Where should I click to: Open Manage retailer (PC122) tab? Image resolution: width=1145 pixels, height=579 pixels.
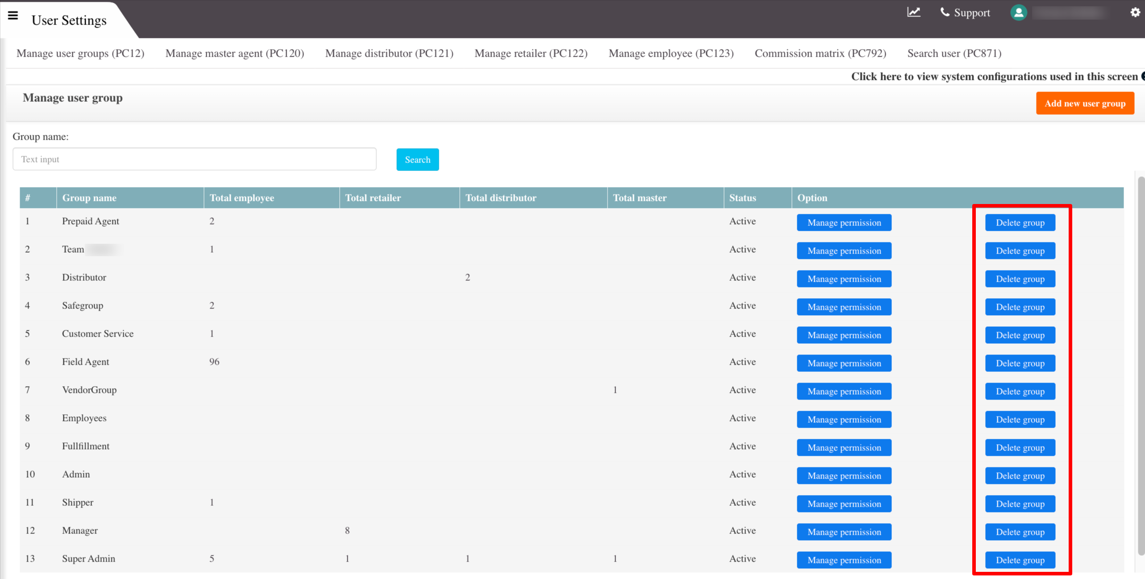click(x=531, y=53)
